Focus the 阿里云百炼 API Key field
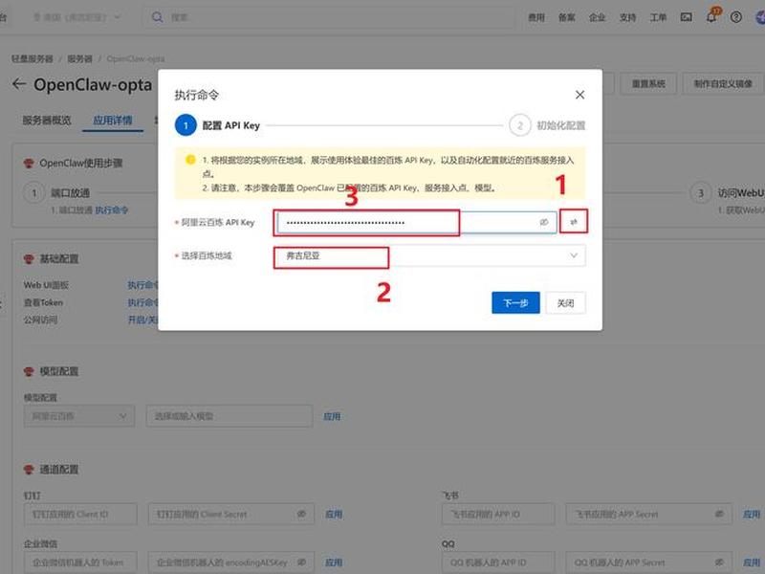765x574 pixels. click(416, 223)
